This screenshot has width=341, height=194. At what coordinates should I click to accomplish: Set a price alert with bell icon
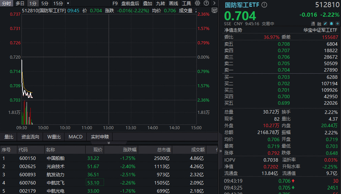point(331,24)
